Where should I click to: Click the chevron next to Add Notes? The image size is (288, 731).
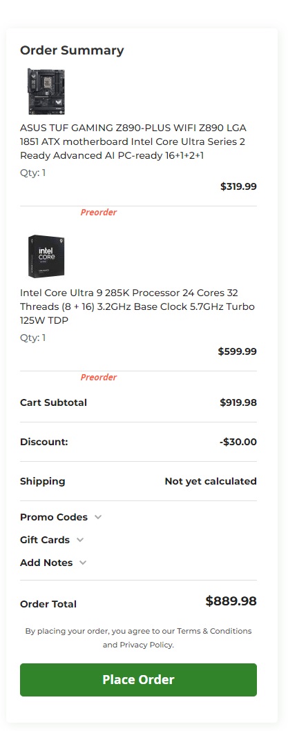(x=83, y=563)
